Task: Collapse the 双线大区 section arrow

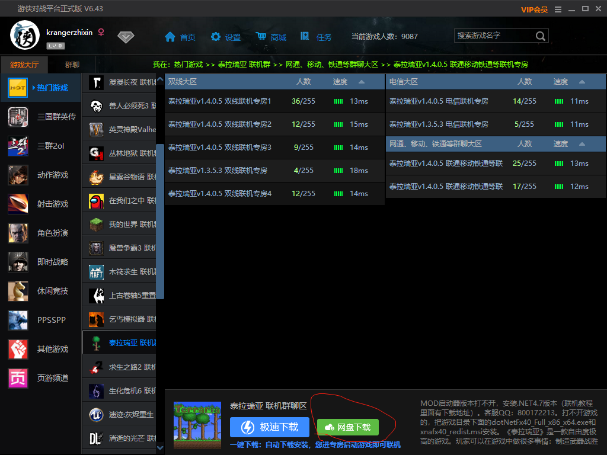Action: coord(362,82)
